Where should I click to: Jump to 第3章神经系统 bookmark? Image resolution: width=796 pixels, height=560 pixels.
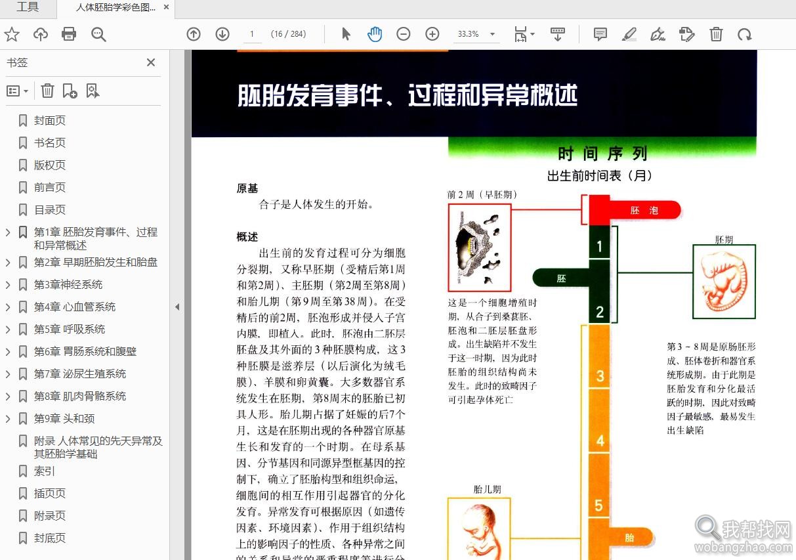pos(68,284)
